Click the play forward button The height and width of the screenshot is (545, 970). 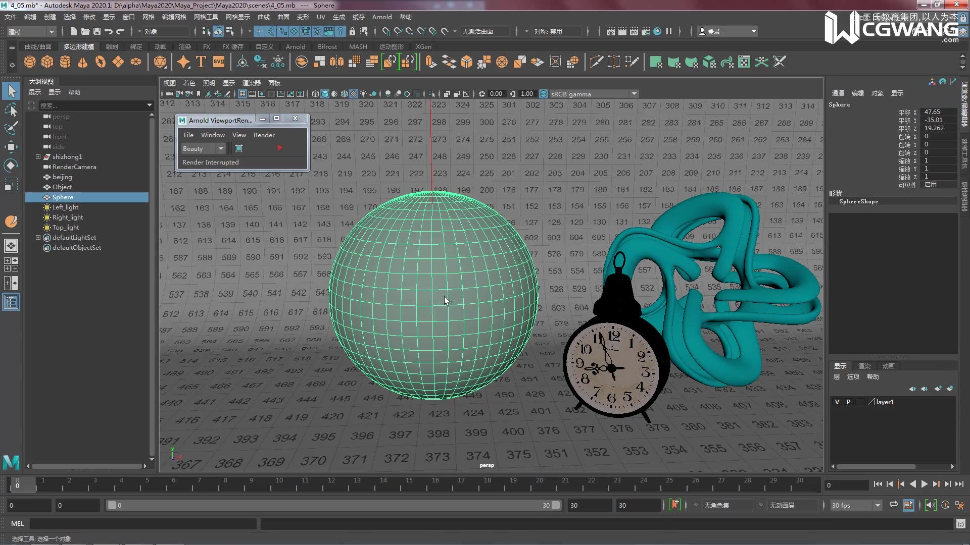pos(924,484)
